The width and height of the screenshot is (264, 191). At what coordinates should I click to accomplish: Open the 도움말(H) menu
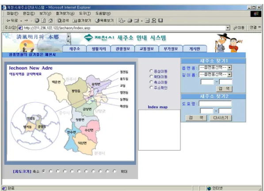pos(103,13)
